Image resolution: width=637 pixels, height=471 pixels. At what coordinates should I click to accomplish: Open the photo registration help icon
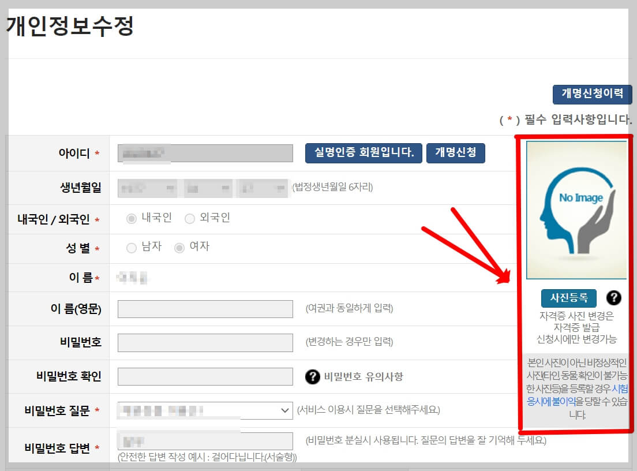coord(614,298)
